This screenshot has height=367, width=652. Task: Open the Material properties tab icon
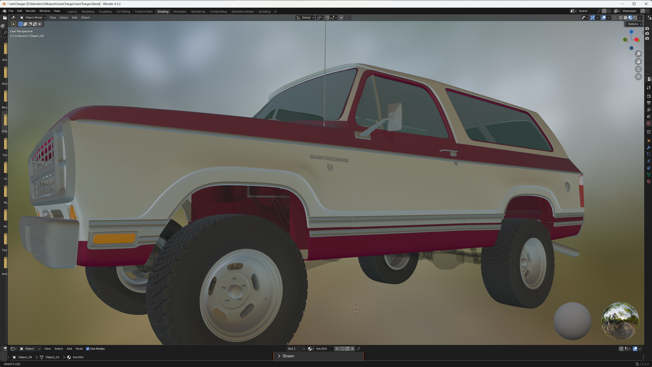pyautogui.click(x=649, y=181)
